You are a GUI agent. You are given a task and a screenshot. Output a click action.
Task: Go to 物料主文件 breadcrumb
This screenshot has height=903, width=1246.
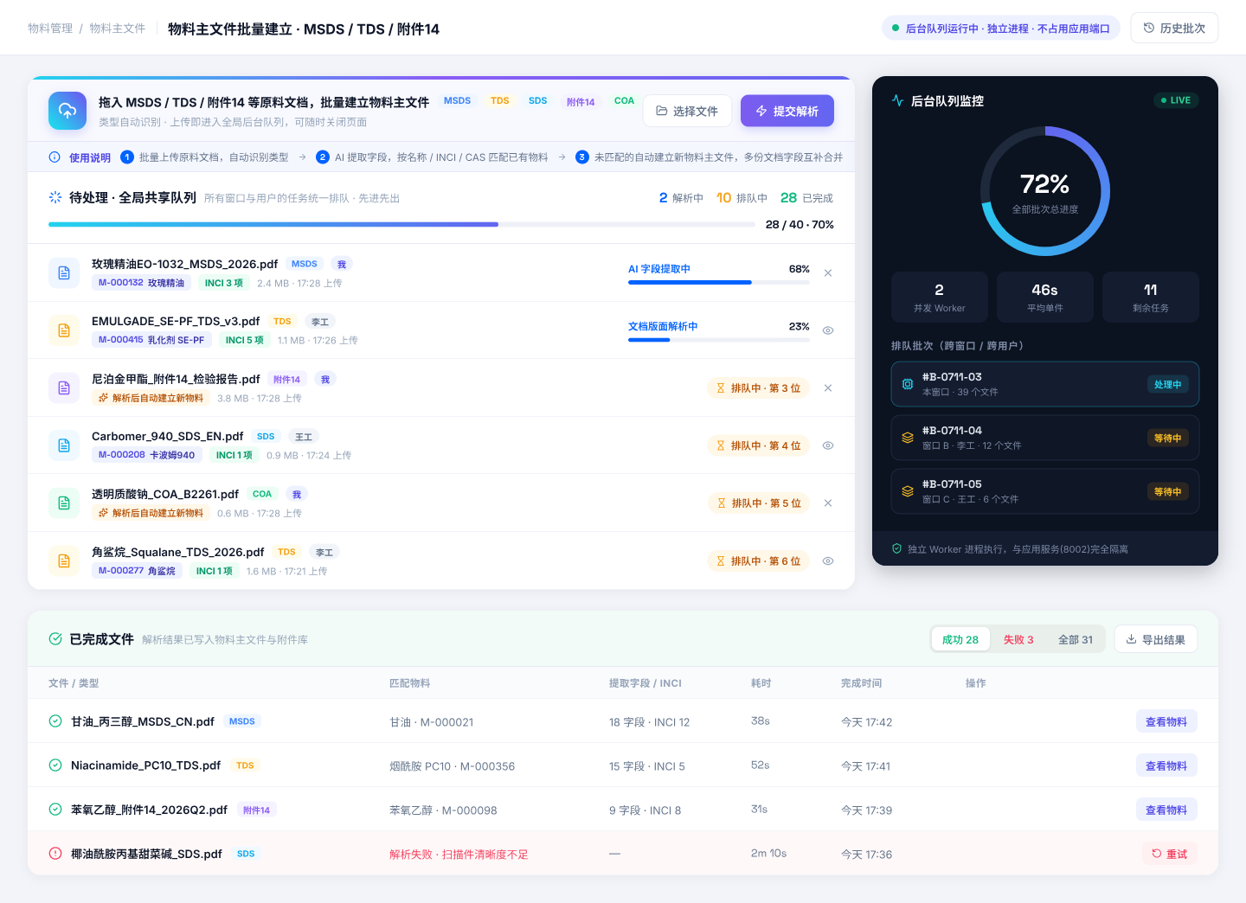(x=118, y=29)
